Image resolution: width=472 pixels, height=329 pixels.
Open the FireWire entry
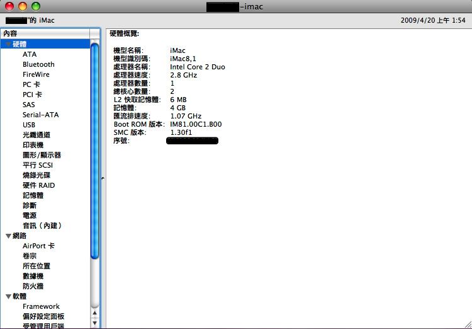point(36,74)
